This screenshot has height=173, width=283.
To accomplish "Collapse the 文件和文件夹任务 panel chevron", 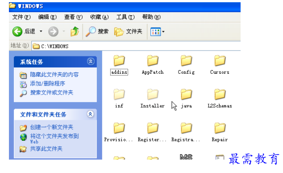I will click(91, 114).
